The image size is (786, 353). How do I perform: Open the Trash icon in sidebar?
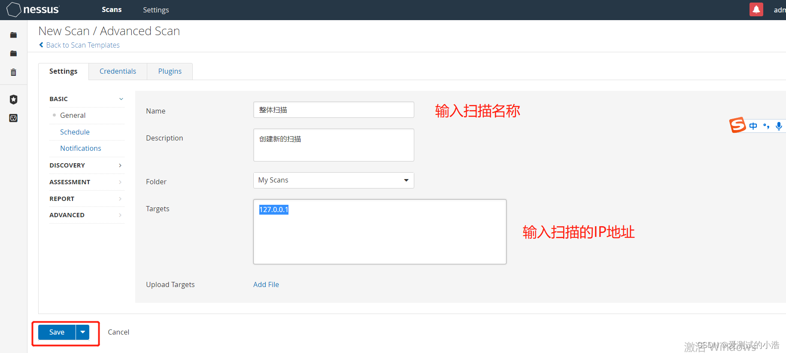13,72
